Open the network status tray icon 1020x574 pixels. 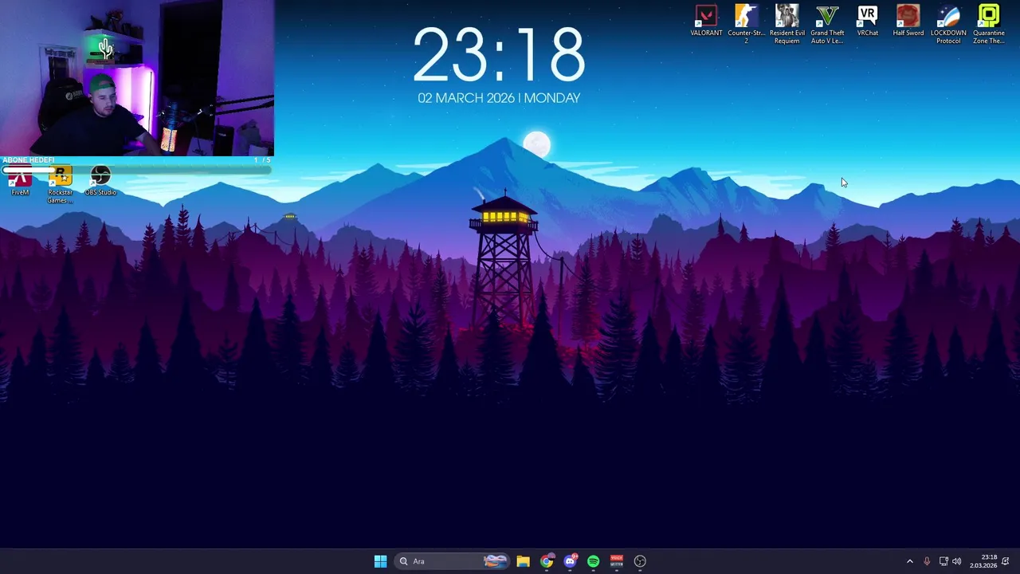tap(943, 561)
